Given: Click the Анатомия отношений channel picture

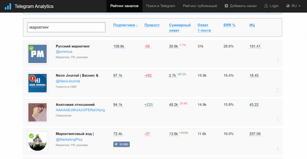Looking at the screenshot, I should [x=37, y=112].
